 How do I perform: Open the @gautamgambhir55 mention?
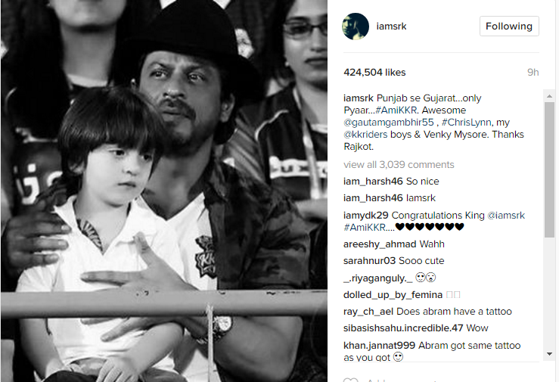[x=389, y=123]
